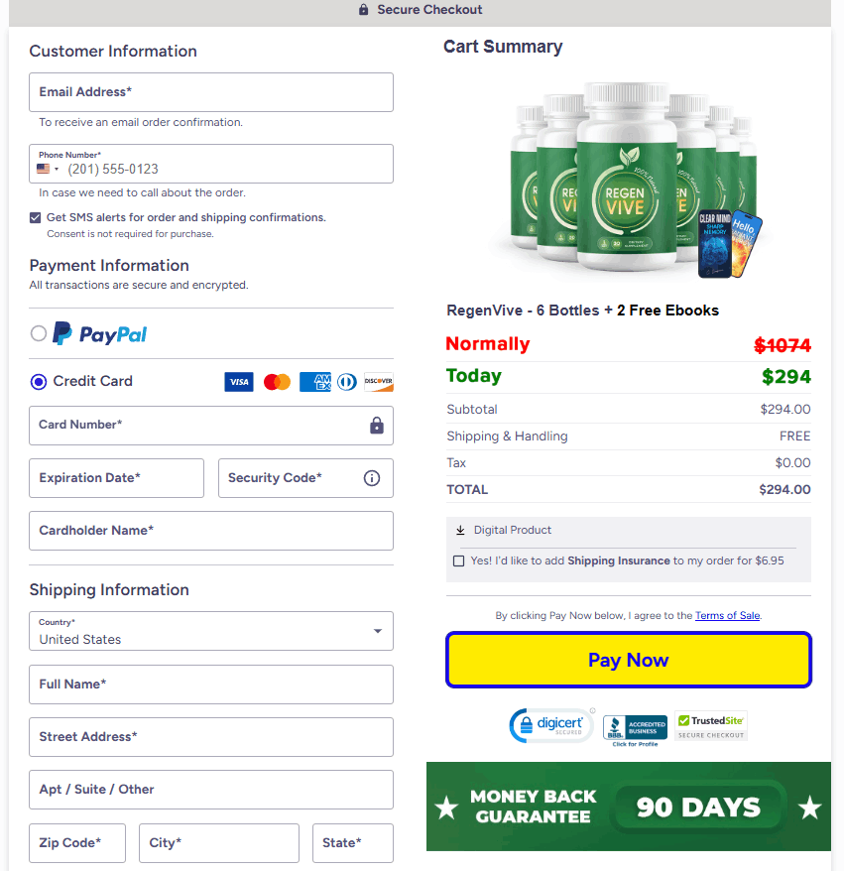Open the Country dropdown

tap(211, 631)
